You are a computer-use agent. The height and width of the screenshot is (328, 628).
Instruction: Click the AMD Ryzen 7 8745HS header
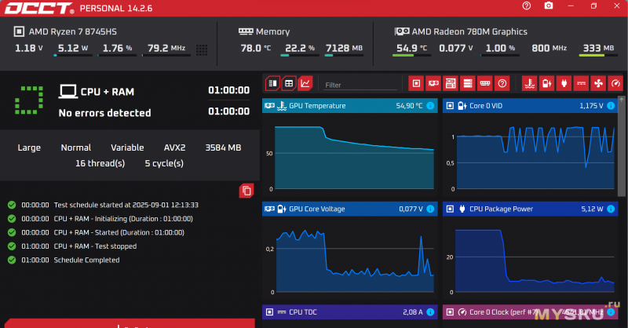[65, 31]
